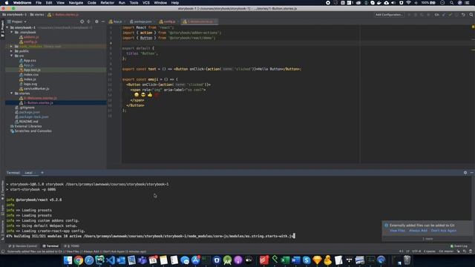The width and height of the screenshot is (475, 267).
Task: Select logo.svg in the project tree
Action: tap(30, 84)
